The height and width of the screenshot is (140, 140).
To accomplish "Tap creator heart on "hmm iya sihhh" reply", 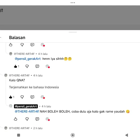I will pos(48,66).
